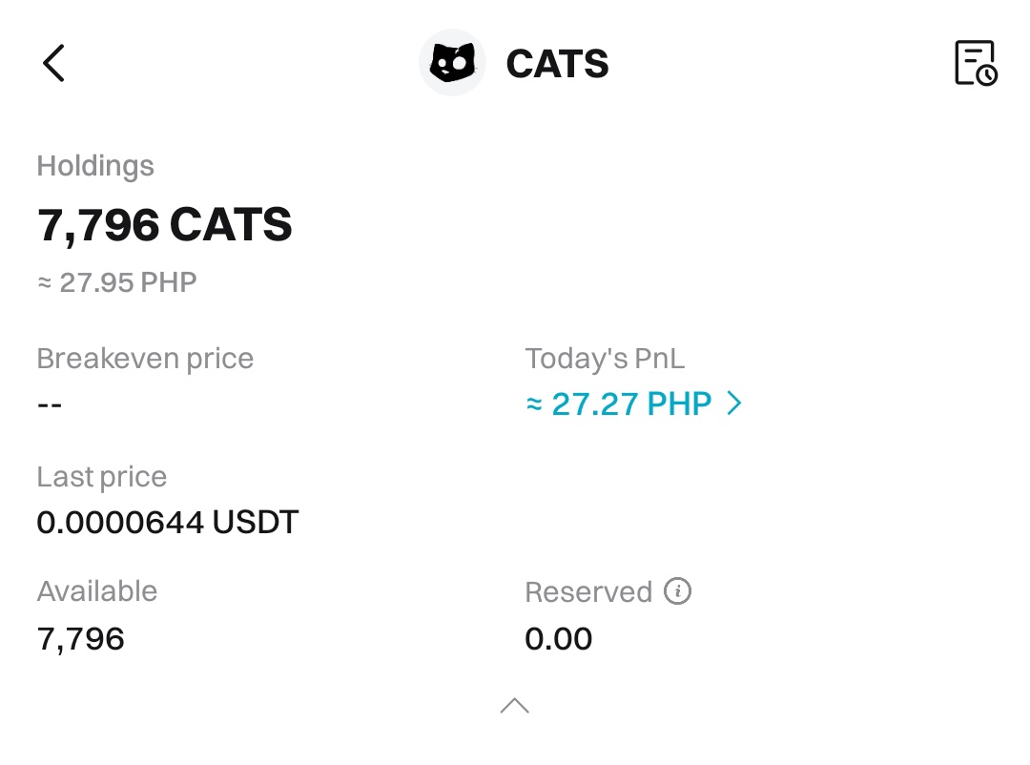Tap the available 7,796 amount
The image size is (1030, 765).
[x=81, y=638]
